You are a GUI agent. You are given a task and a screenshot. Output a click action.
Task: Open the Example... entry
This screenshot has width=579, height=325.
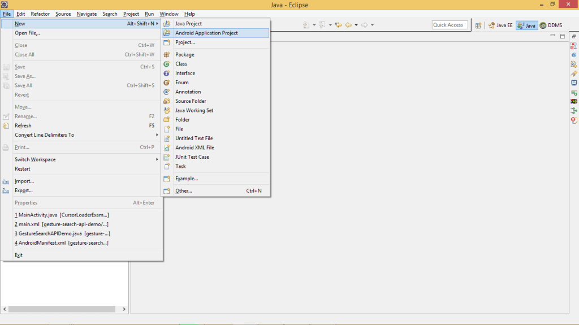(x=215, y=179)
